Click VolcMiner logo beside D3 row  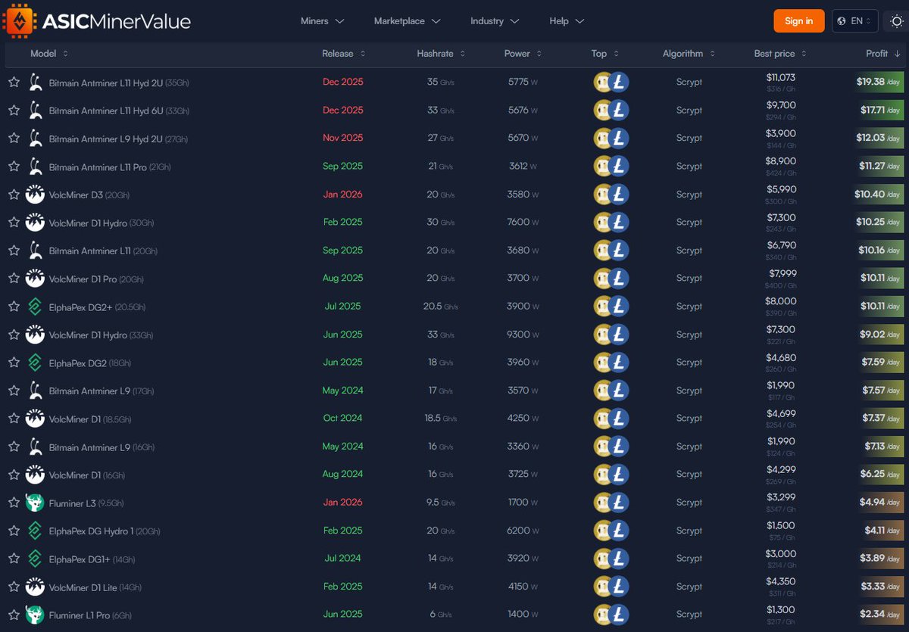click(35, 195)
